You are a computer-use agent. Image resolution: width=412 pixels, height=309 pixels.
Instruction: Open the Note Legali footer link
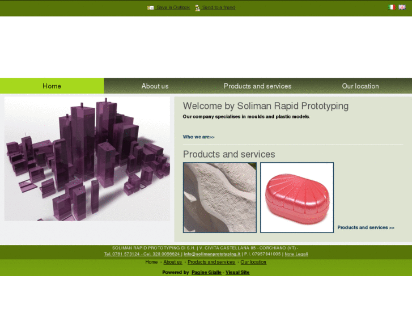click(x=296, y=254)
